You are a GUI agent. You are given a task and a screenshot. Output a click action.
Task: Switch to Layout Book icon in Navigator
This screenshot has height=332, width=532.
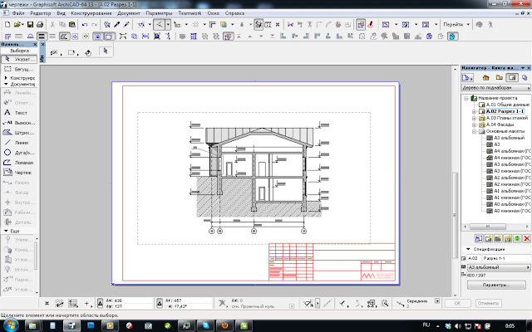tap(512, 77)
